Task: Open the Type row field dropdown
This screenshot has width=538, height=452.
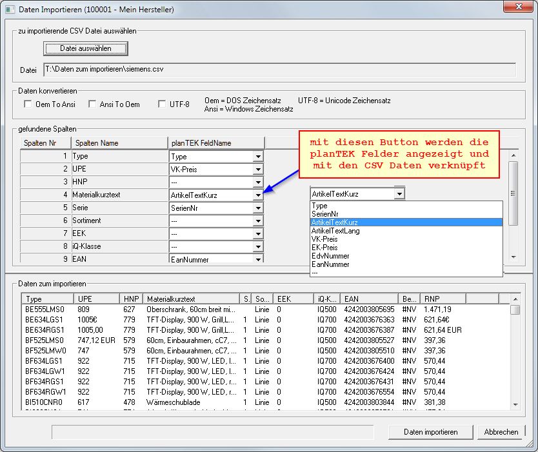Action: [258, 157]
